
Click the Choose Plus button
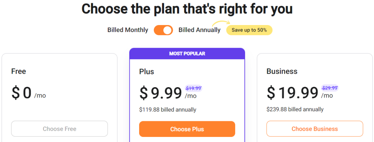187,129
